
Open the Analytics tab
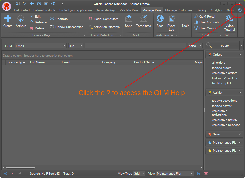tap(217, 10)
